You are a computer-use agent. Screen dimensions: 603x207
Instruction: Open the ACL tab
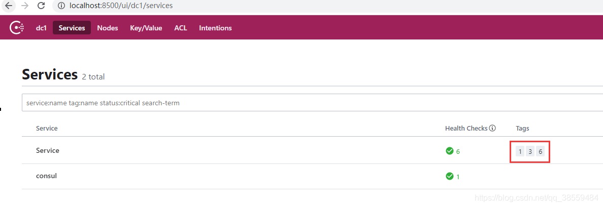tap(181, 28)
